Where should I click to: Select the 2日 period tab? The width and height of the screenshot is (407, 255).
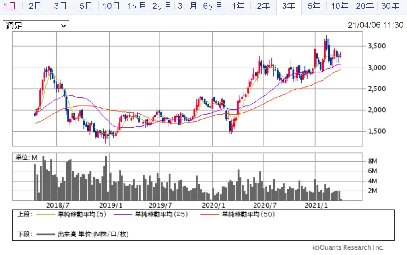(35, 6)
